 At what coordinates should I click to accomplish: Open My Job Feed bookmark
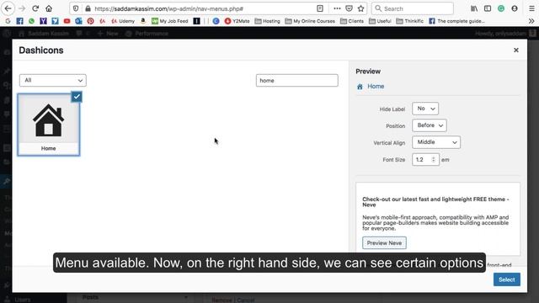pos(170,21)
